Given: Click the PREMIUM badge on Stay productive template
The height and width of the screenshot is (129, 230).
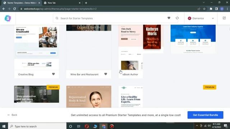Looking at the screenshot, I should [53, 87].
